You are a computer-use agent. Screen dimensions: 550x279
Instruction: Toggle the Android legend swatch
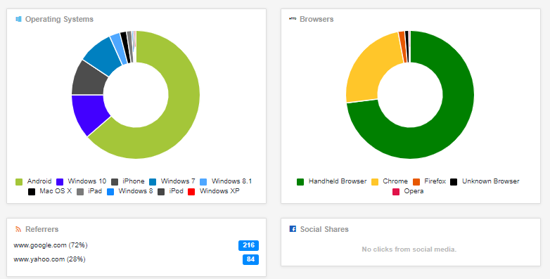click(x=19, y=181)
